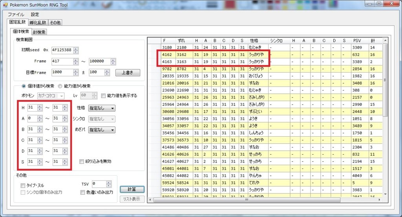Select the row with frame 59524

(265, 183)
